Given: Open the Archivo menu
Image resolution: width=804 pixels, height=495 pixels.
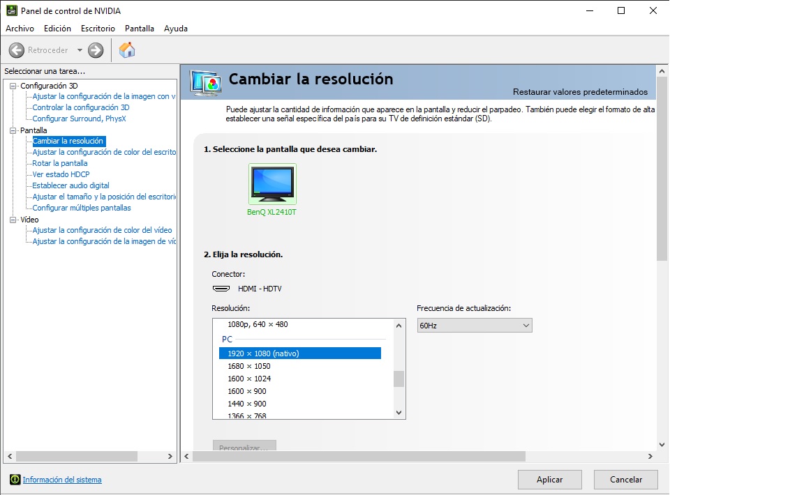Looking at the screenshot, I should [x=20, y=29].
